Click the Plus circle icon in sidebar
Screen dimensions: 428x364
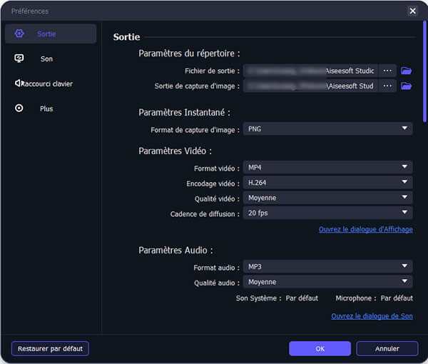pos(19,108)
